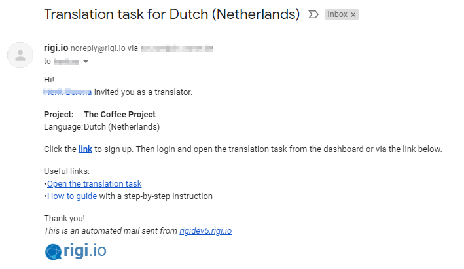Click the importance marker next to subject
This screenshot has height=269, width=464.
pos(313,14)
